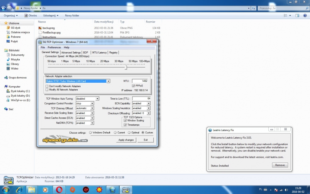Click the Apply changes button
The width and height of the screenshot is (310, 194).
point(126,140)
